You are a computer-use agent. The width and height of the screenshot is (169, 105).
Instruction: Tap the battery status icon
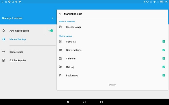click(x=161, y=2)
